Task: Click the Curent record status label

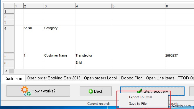Action: pos(98,104)
